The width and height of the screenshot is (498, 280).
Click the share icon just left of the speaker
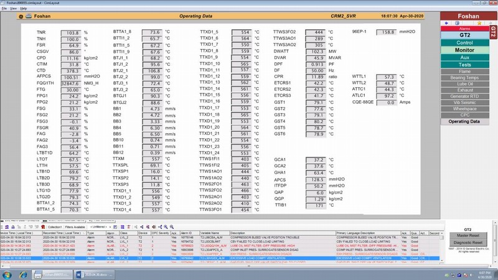pos(148,227)
